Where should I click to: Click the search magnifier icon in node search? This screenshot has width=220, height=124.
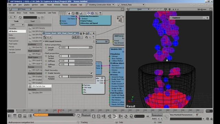click(x=38, y=18)
